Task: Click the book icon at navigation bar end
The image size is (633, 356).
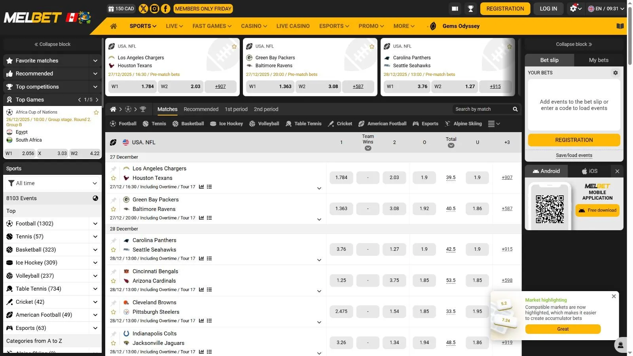Action: click(620, 26)
